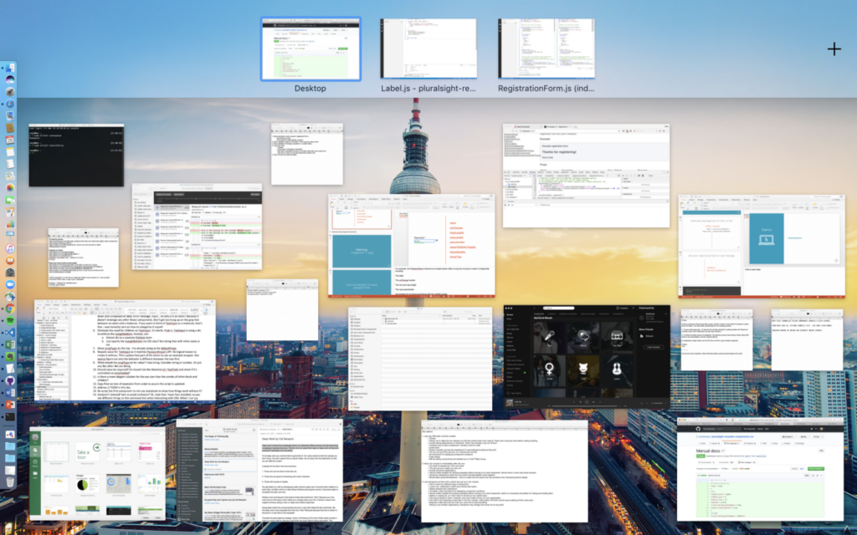
Task: Open Spotify's New Releases tab
Action: click(588, 314)
